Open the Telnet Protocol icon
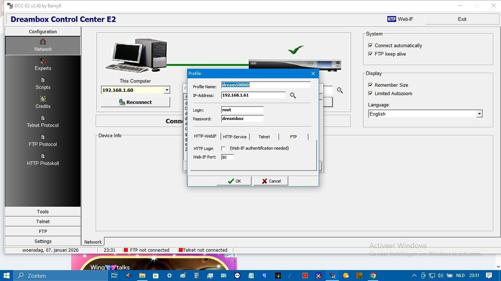 point(43,118)
